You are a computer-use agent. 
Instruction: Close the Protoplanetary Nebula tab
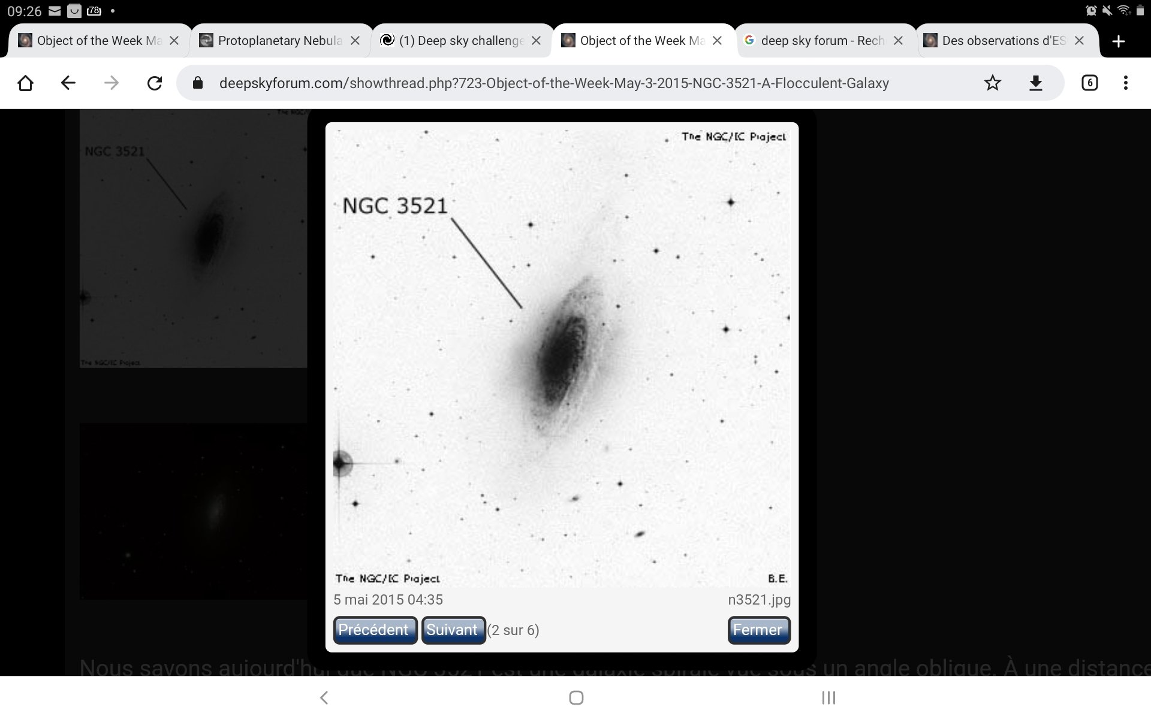355,41
